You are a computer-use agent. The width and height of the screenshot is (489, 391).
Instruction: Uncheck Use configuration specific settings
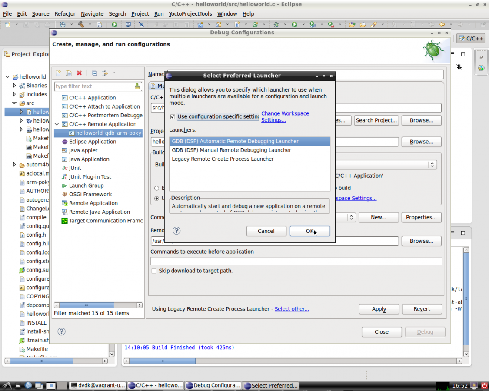(173, 117)
